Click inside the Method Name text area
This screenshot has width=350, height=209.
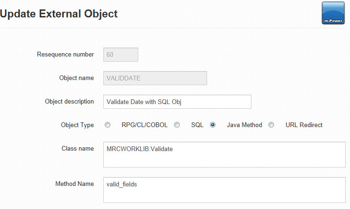(225, 190)
